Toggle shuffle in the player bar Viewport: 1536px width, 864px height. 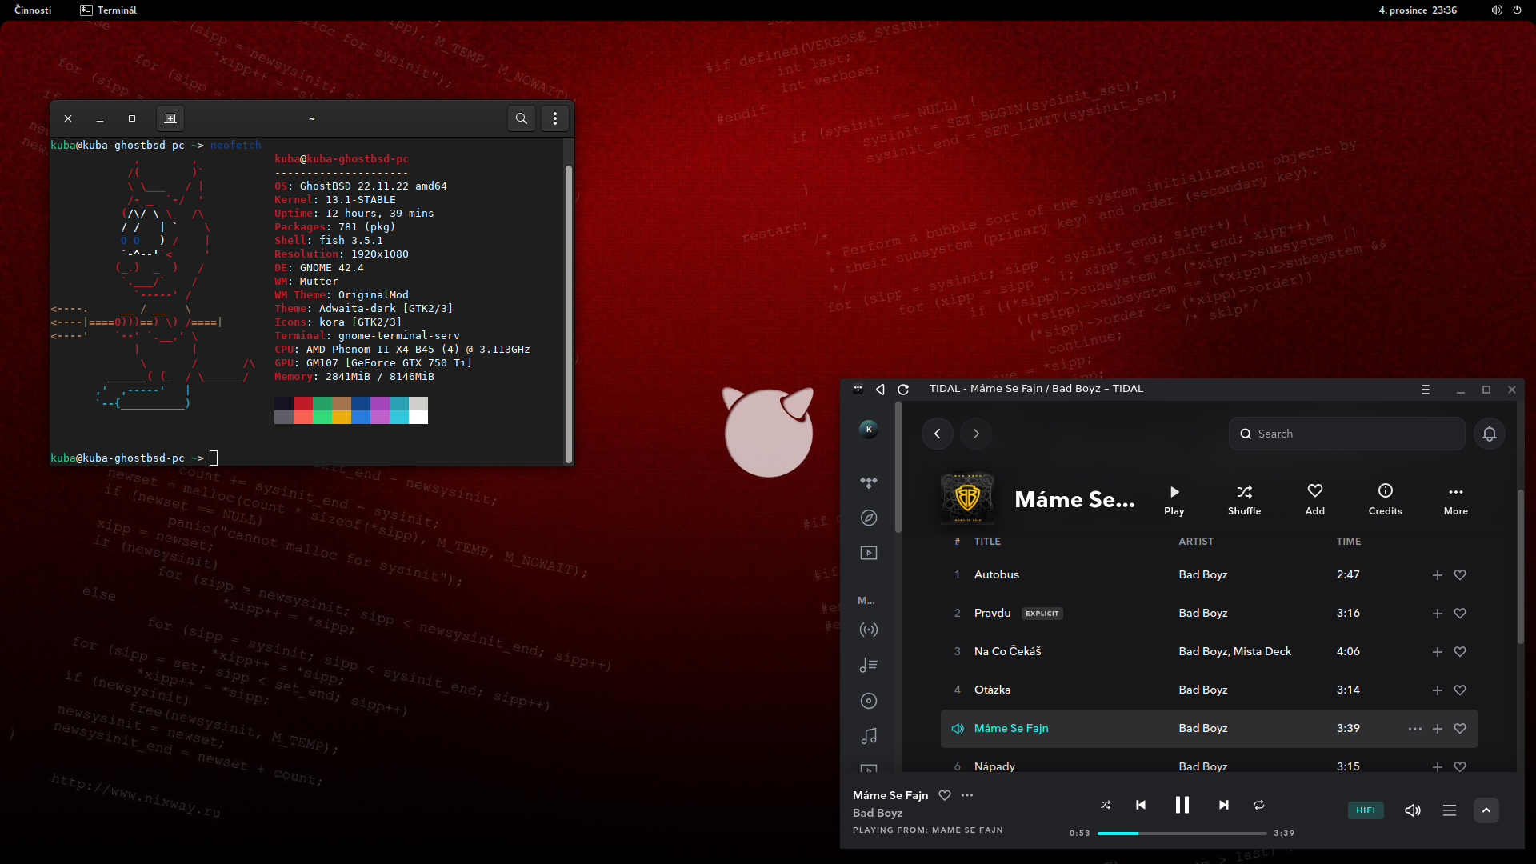(1106, 805)
